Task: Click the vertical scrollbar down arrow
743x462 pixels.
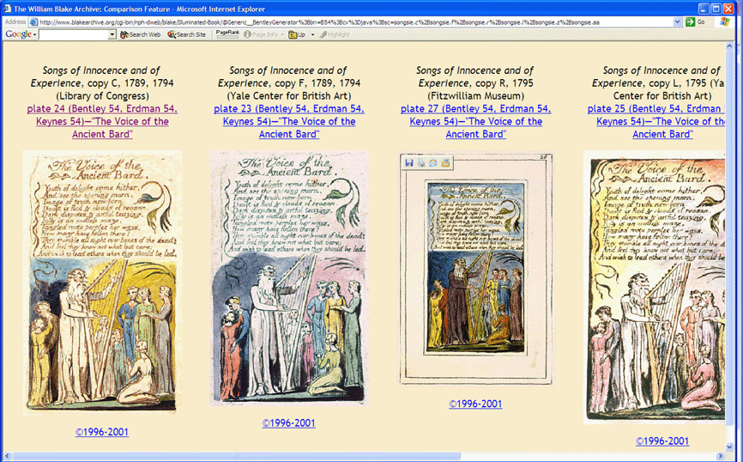Action: coord(730,447)
